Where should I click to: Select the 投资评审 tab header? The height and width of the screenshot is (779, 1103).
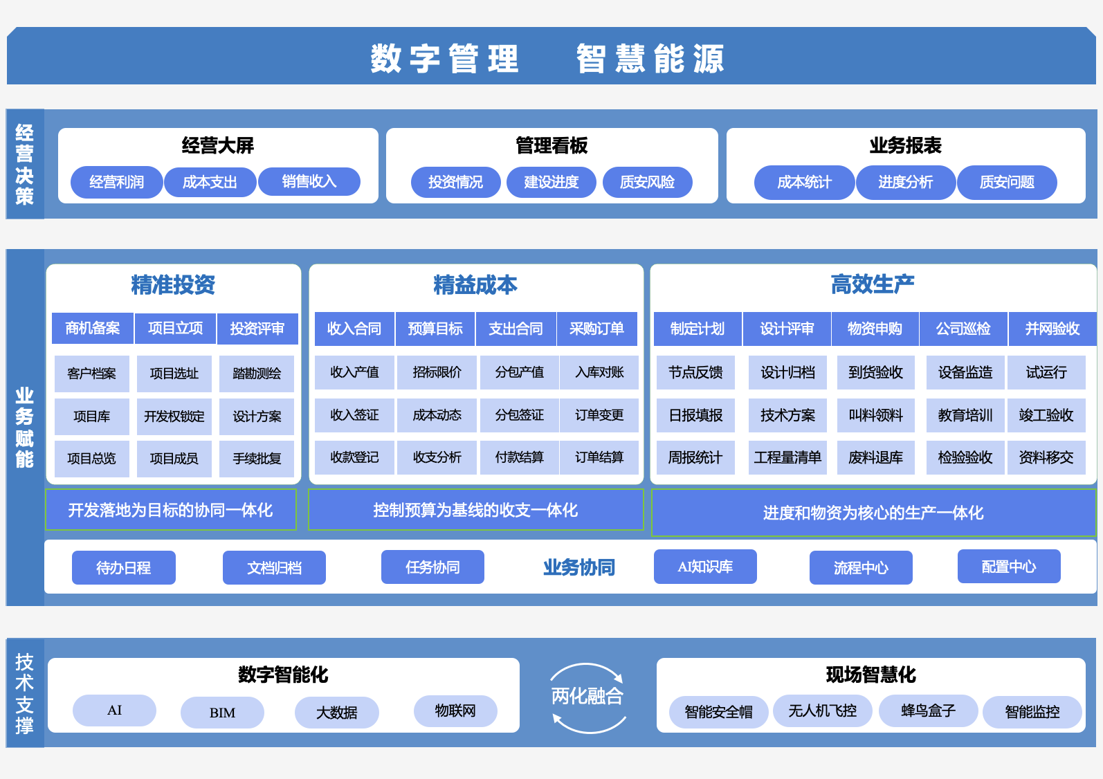(x=257, y=329)
